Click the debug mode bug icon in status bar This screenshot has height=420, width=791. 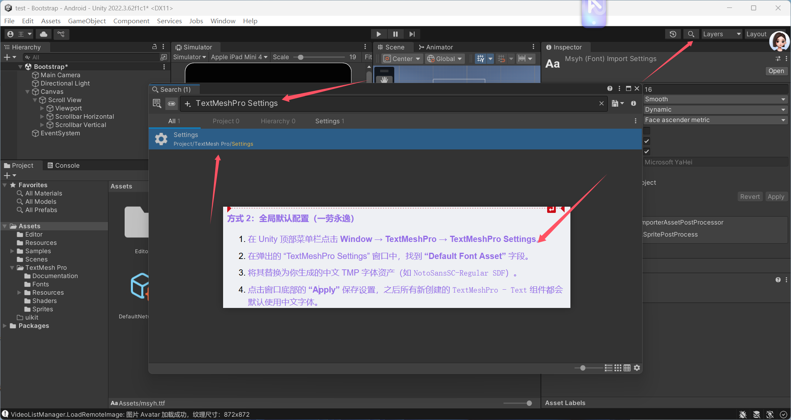point(743,414)
